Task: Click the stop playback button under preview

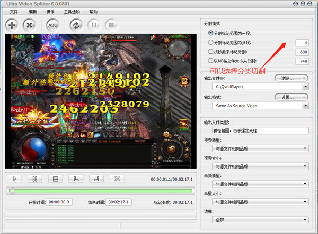Action: pos(55,179)
